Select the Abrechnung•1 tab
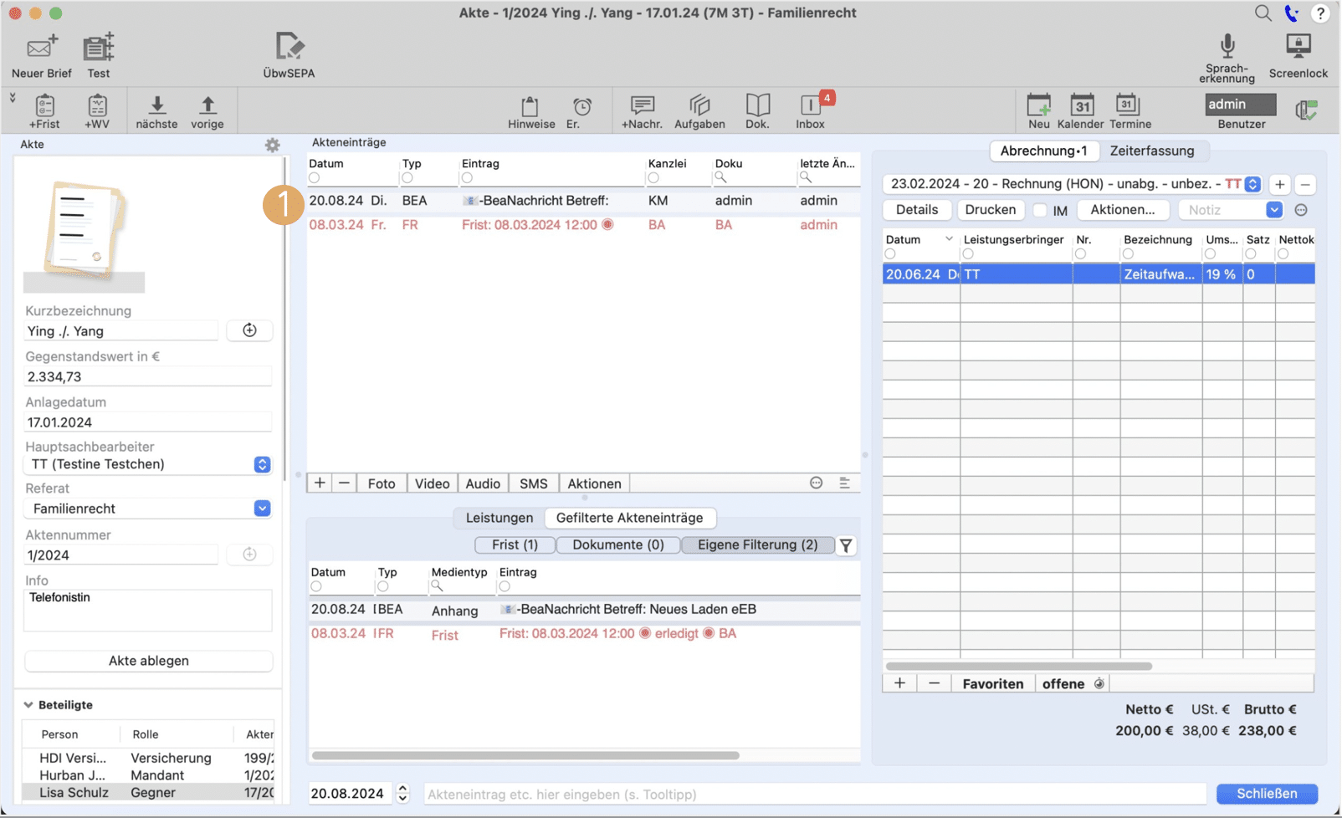 pos(1043,151)
